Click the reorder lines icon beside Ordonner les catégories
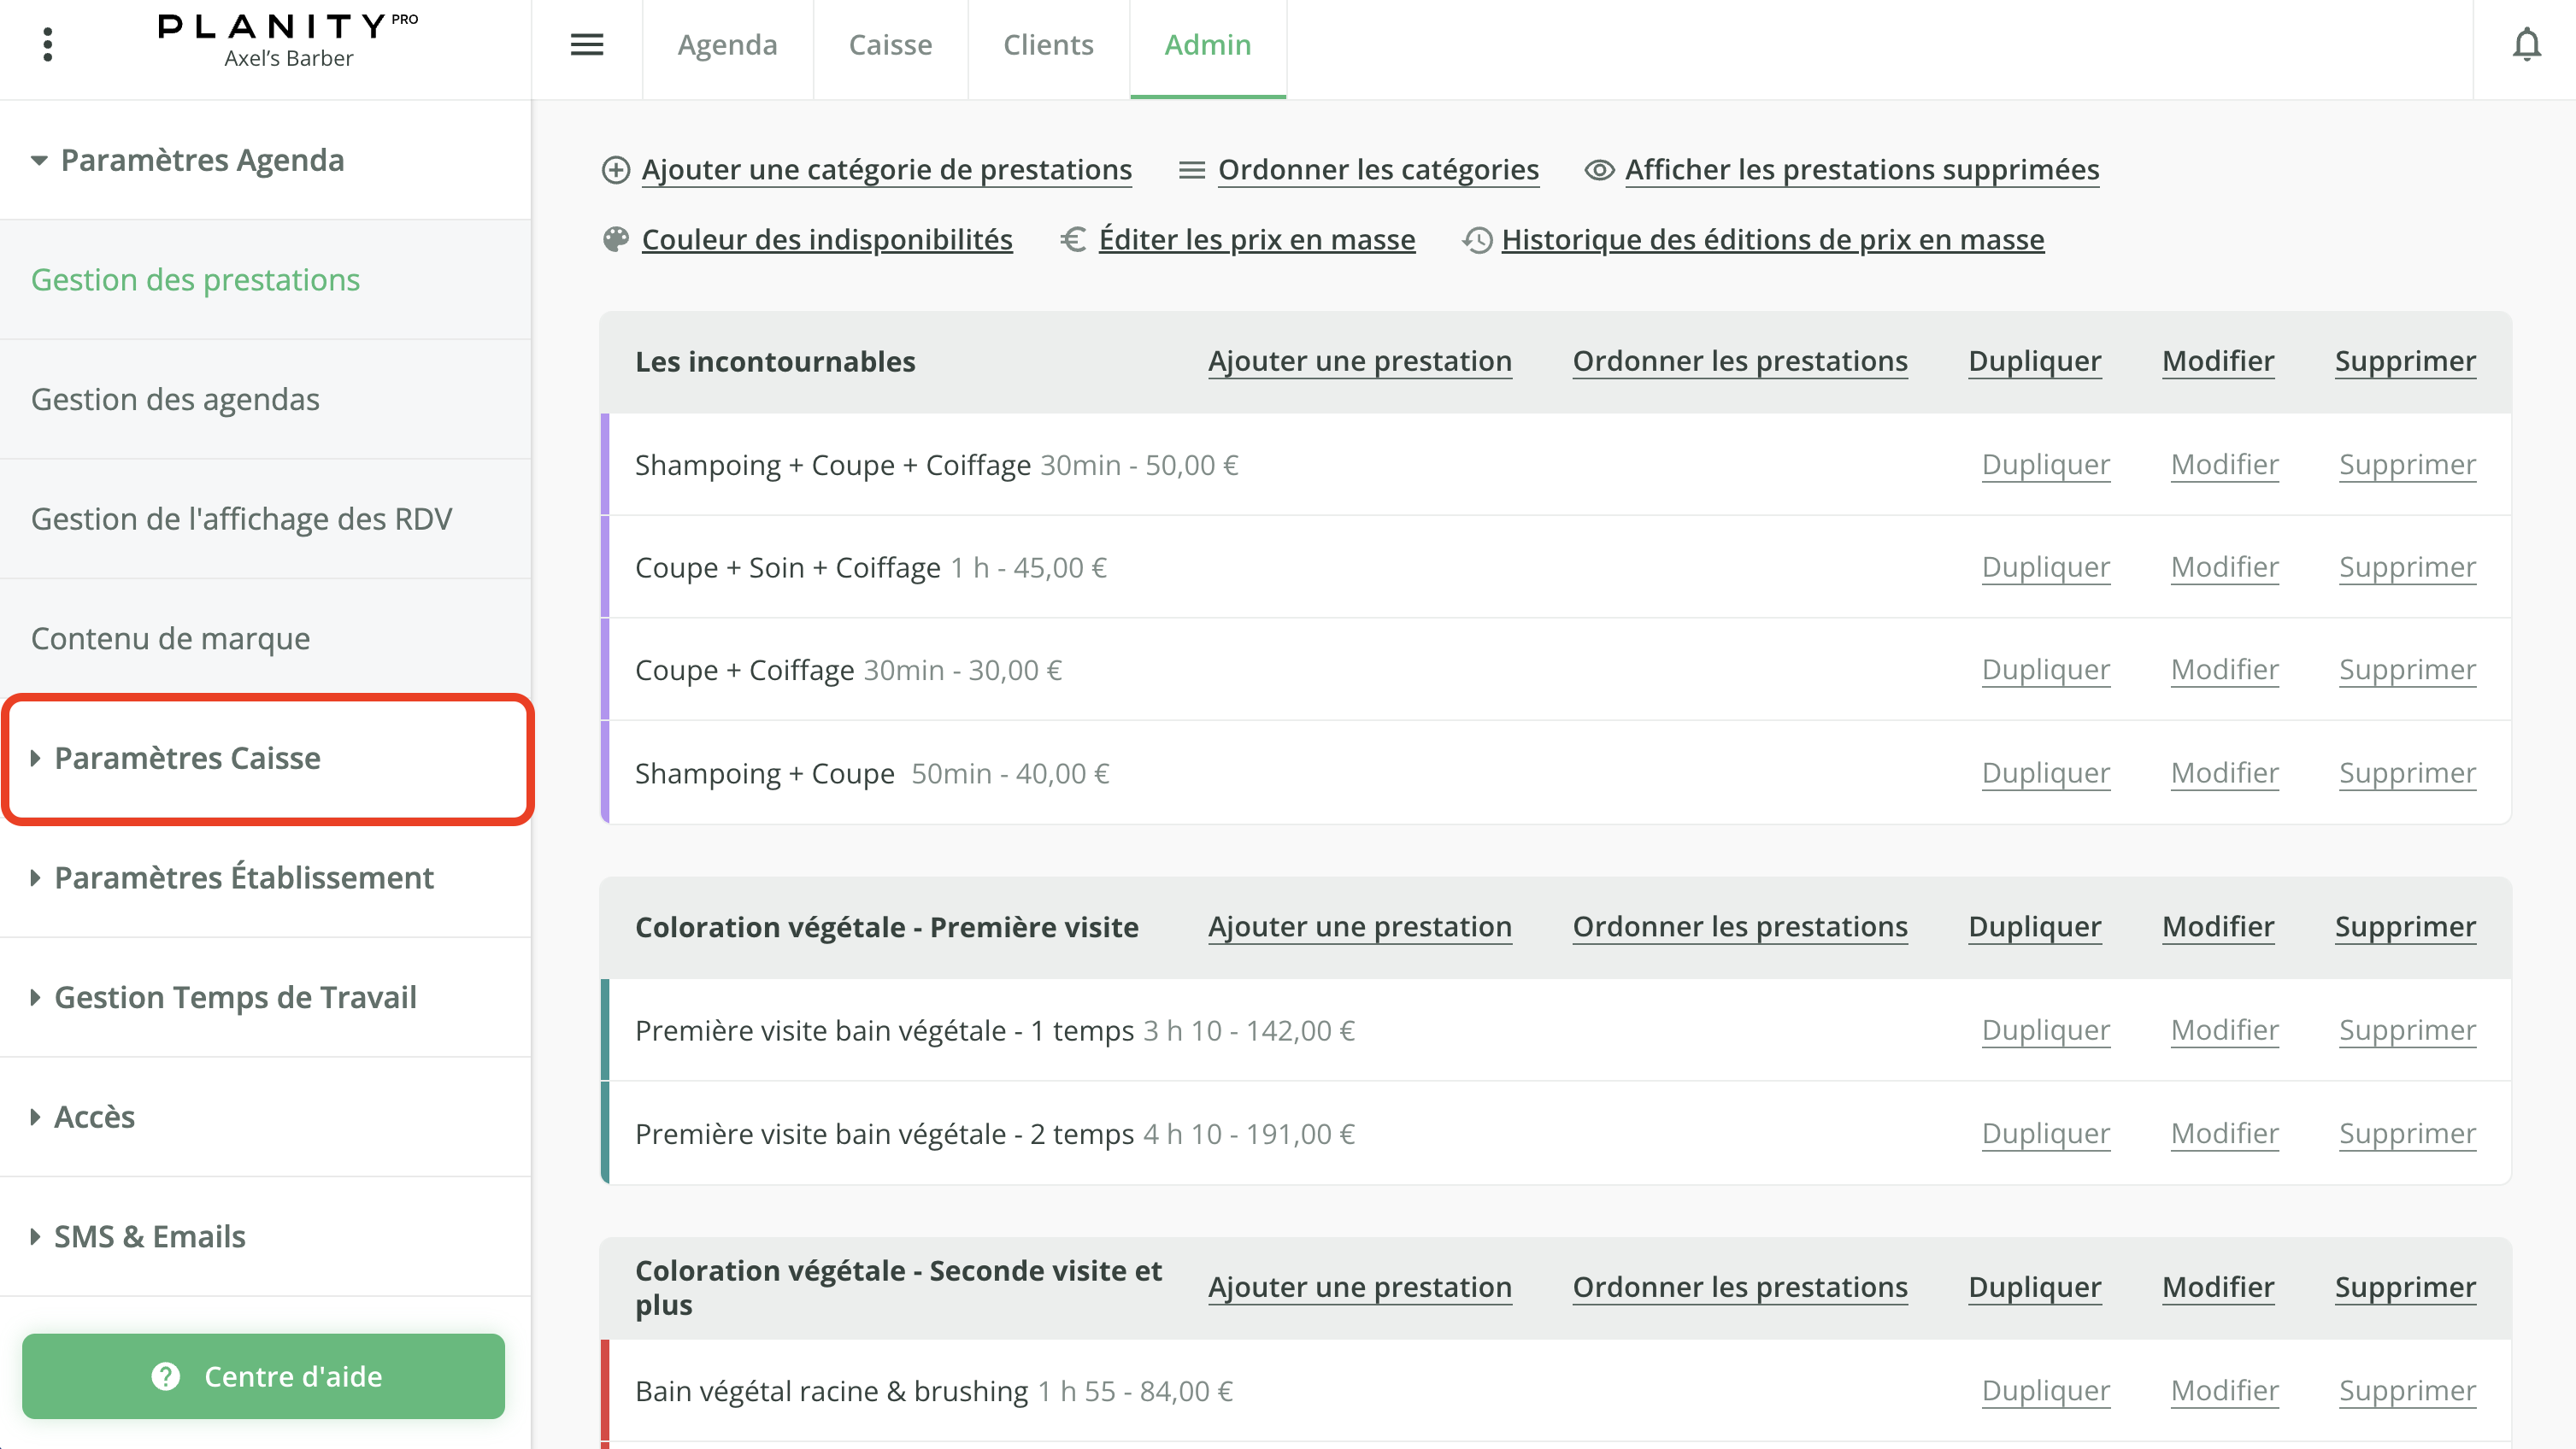The image size is (2576, 1449). point(1191,170)
